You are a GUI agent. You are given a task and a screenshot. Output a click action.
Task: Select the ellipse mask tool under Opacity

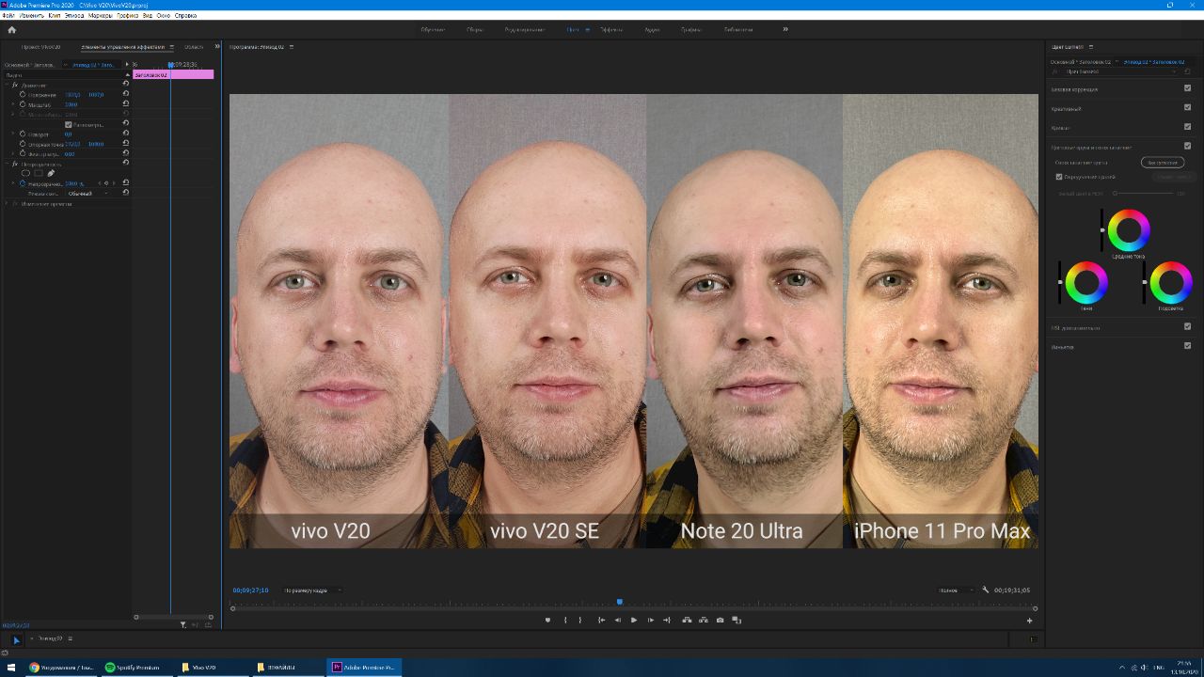pos(25,173)
